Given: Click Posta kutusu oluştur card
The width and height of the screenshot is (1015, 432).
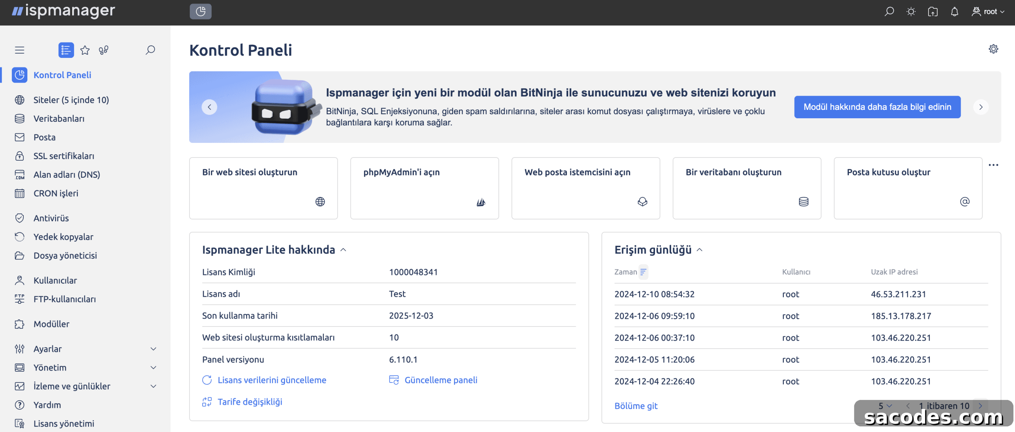Looking at the screenshot, I should click(908, 188).
